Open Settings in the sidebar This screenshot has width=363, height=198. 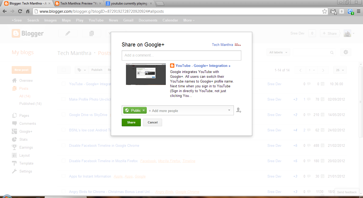(26, 171)
